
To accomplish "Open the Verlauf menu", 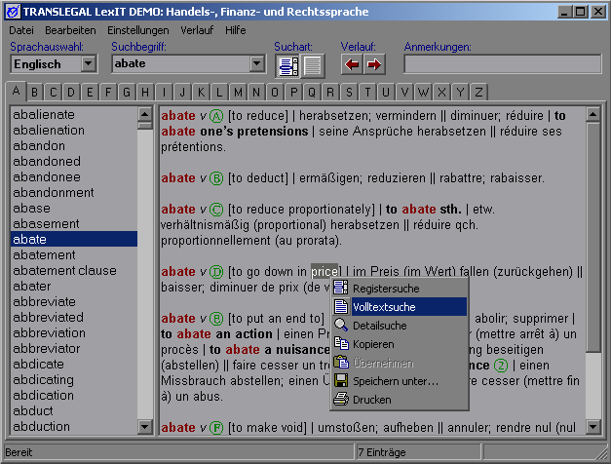I will (x=197, y=30).
